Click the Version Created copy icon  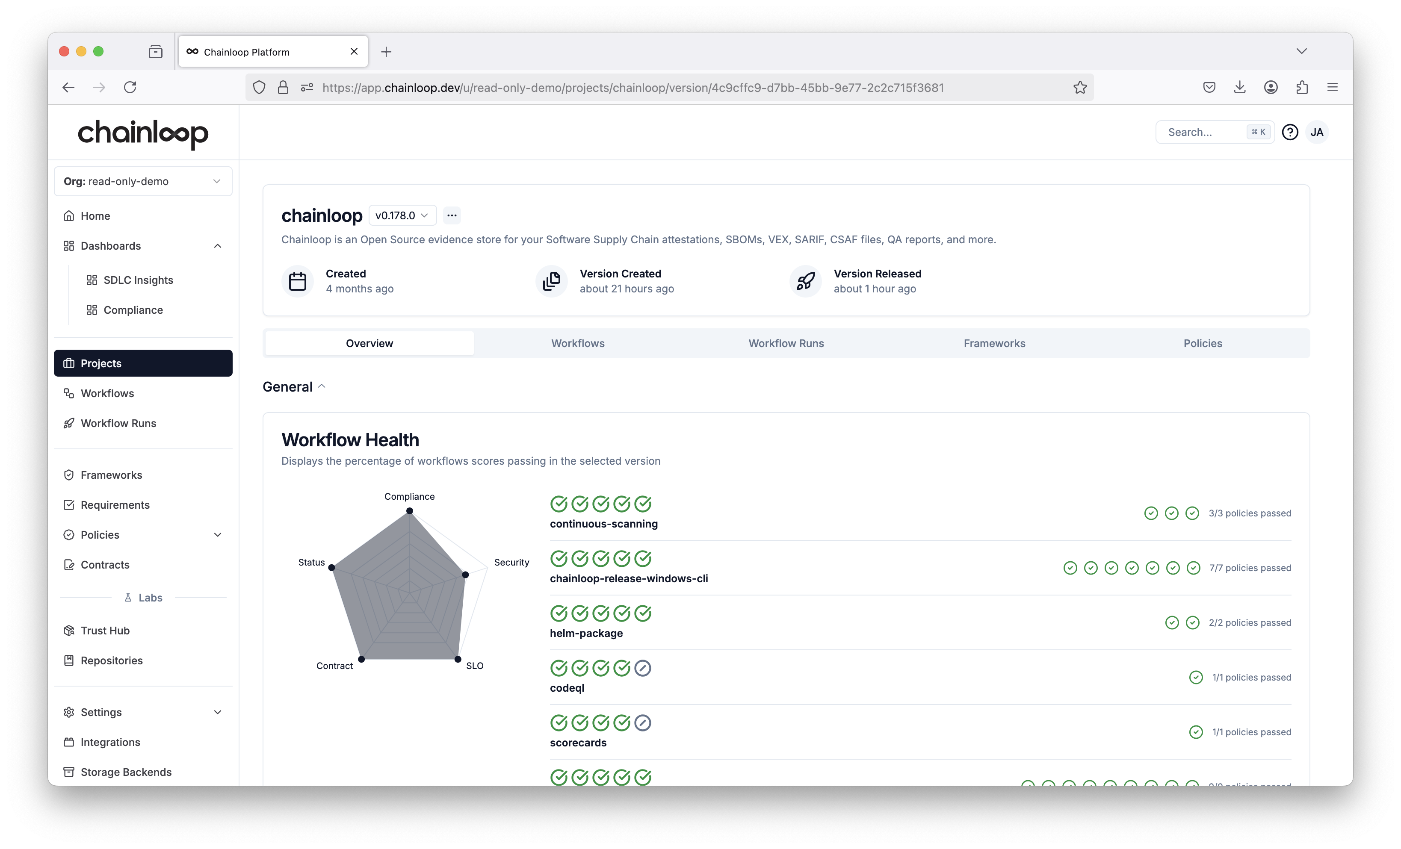552,281
